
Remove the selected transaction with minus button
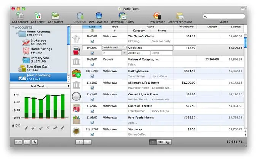[88, 142]
